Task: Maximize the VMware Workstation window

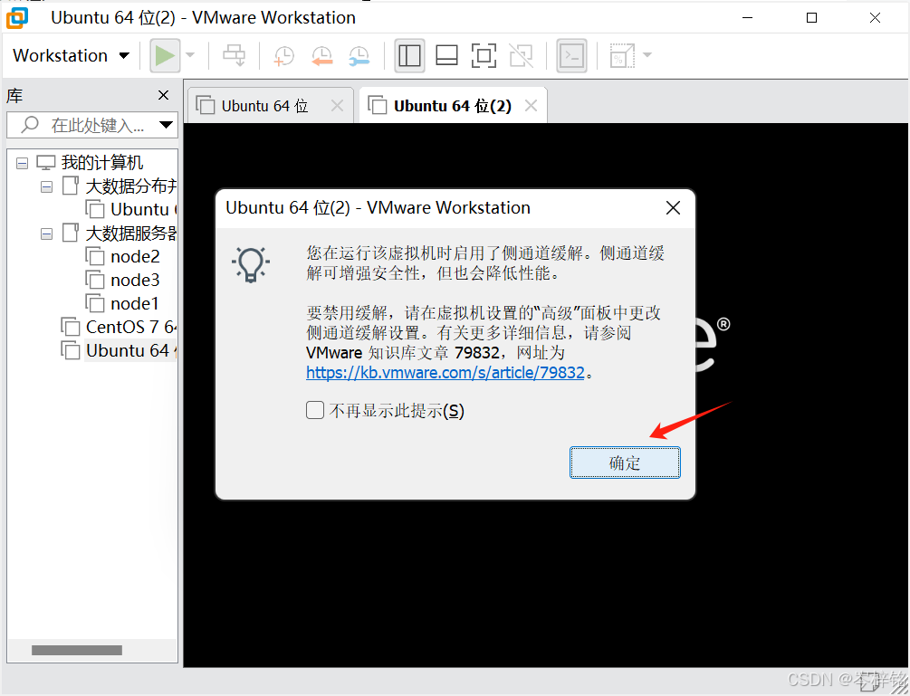Action: click(x=812, y=17)
